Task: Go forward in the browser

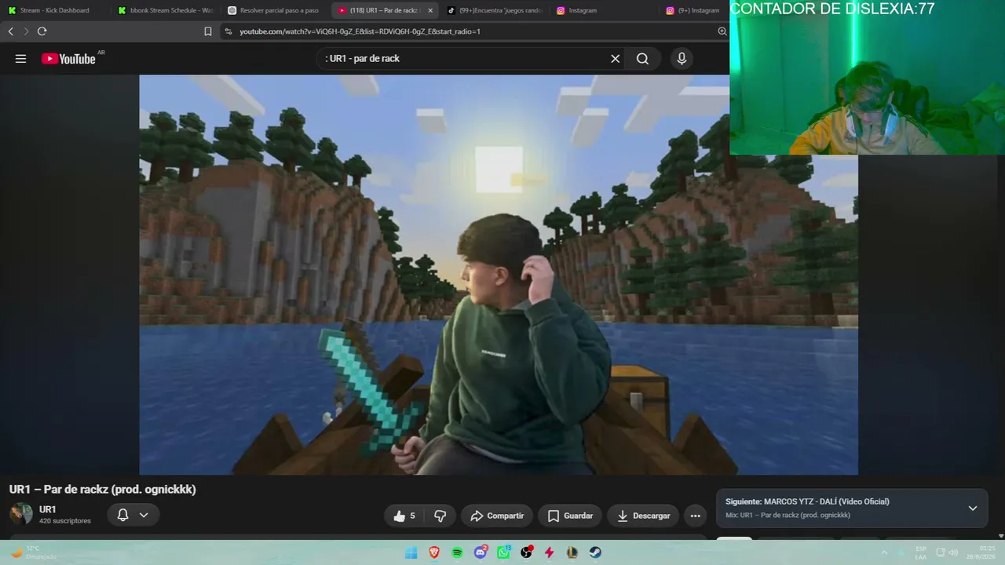Action: [26, 31]
